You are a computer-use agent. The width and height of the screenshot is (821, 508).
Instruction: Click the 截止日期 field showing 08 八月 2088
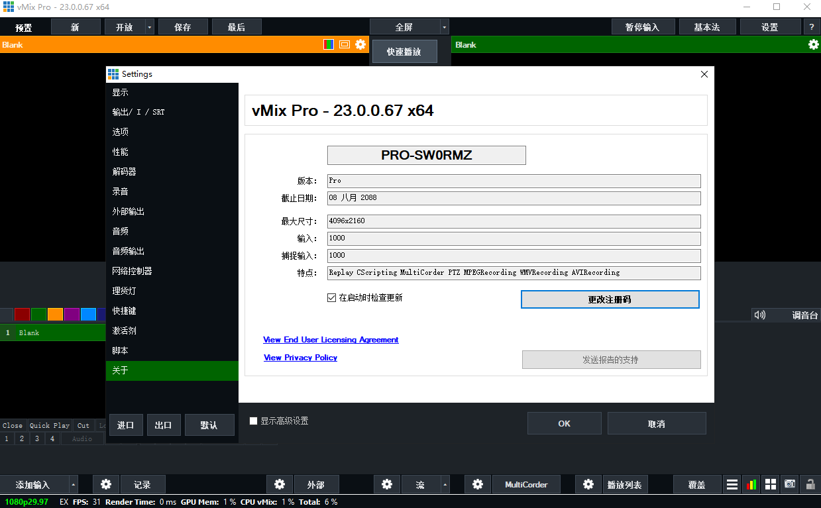tap(514, 198)
